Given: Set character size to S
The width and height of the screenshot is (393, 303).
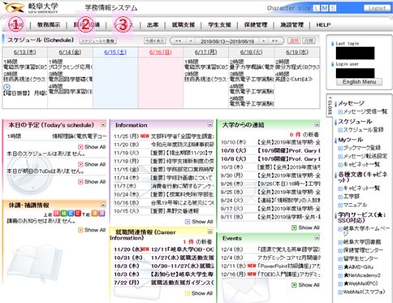Looking at the screenshot, I should tap(333, 8).
